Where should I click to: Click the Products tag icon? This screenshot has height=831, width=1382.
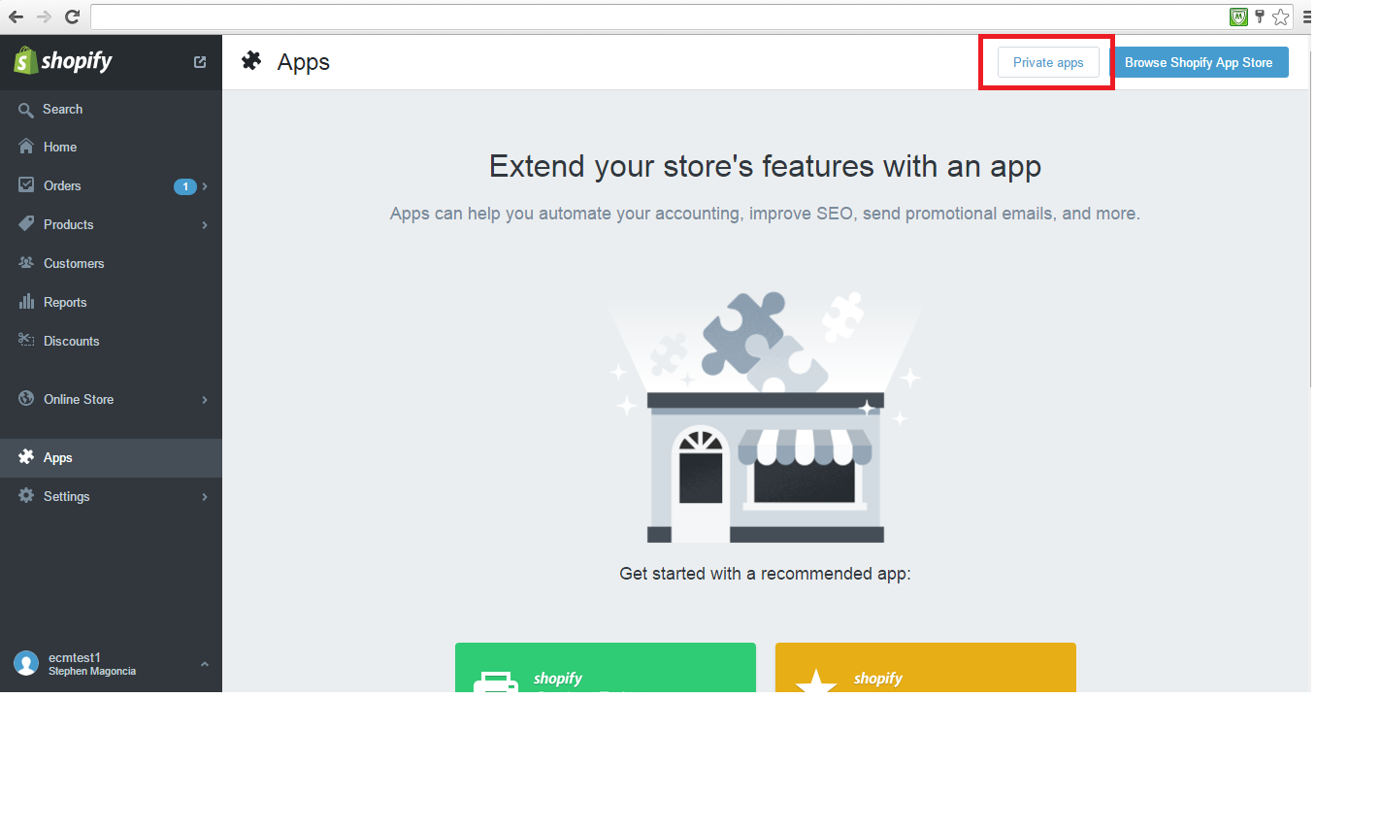click(x=26, y=223)
